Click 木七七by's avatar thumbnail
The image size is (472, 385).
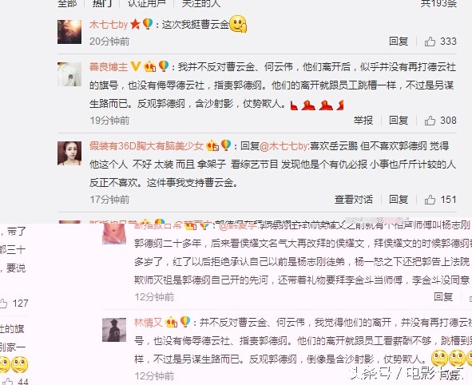pyautogui.click(x=69, y=32)
